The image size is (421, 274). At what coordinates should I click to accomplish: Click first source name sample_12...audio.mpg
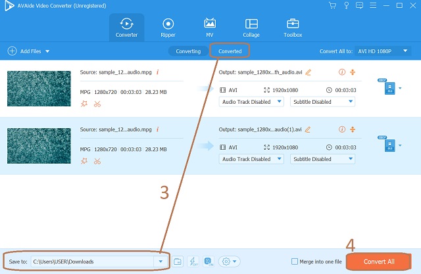pyautogui.click(x=125, y=72)
